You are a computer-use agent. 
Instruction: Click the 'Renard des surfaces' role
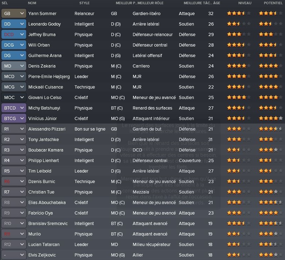click(152, 108)
